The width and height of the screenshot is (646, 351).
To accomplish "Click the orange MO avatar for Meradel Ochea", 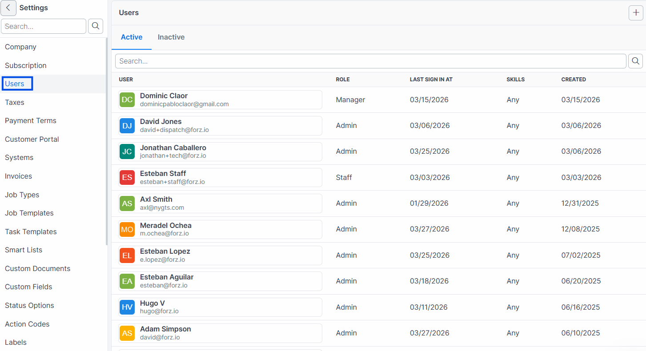I will [127, 229].
